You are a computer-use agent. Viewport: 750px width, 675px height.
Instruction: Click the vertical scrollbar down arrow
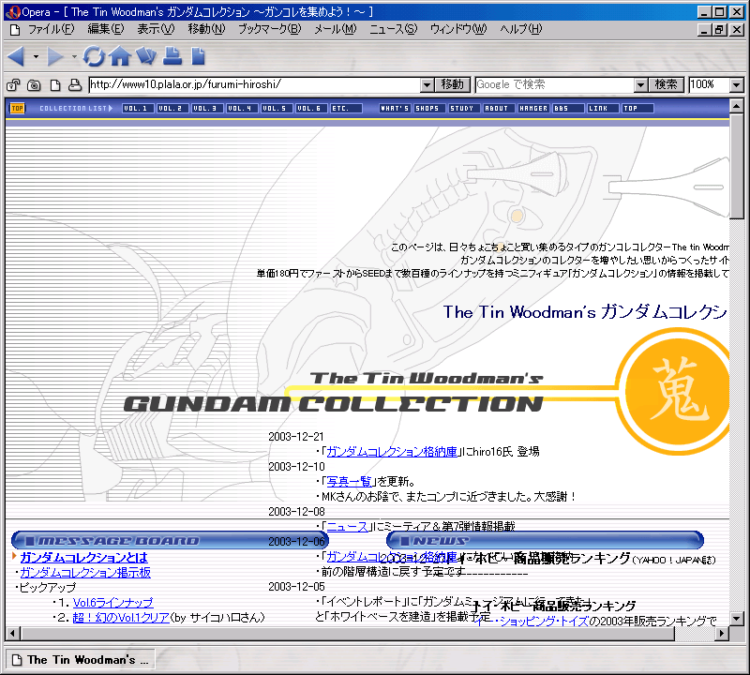click(737, 619)
